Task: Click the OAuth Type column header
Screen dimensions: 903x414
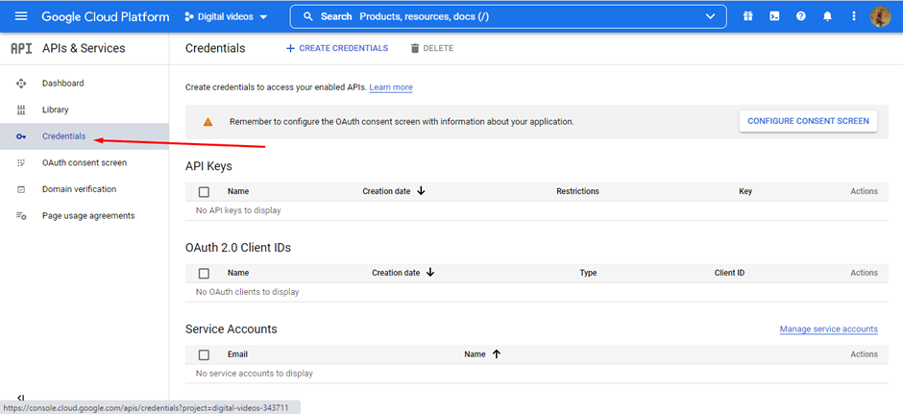Action: pos(588,274)
